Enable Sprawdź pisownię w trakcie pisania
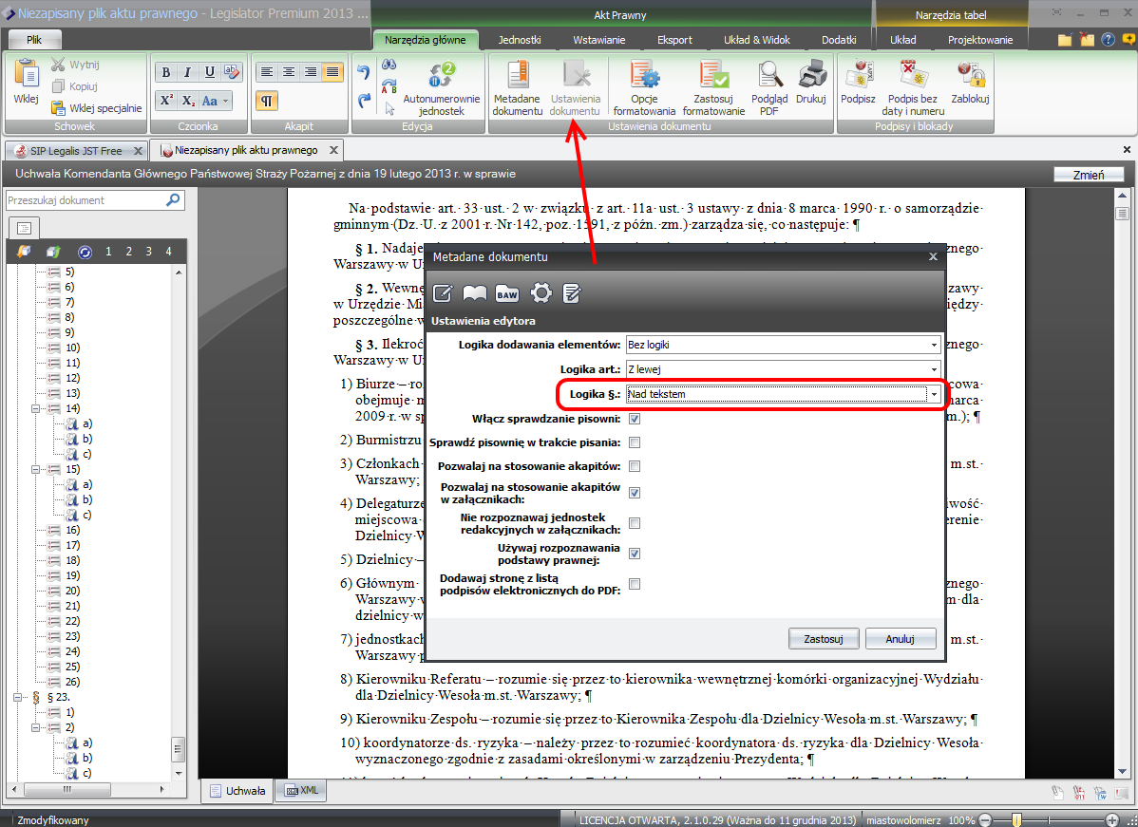1138x827 pixels. (x=635, y=442)
